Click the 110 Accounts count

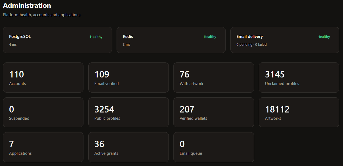point(17,75)
